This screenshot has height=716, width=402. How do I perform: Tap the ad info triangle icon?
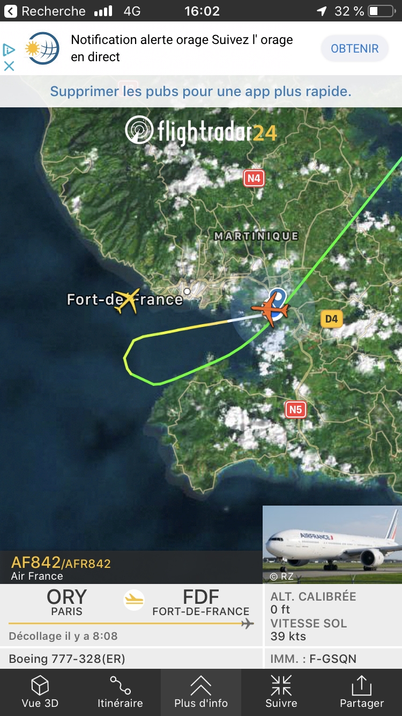tap(9, 50)
